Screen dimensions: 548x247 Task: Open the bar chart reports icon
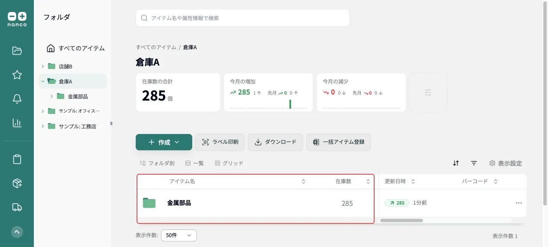pos(17,123)
